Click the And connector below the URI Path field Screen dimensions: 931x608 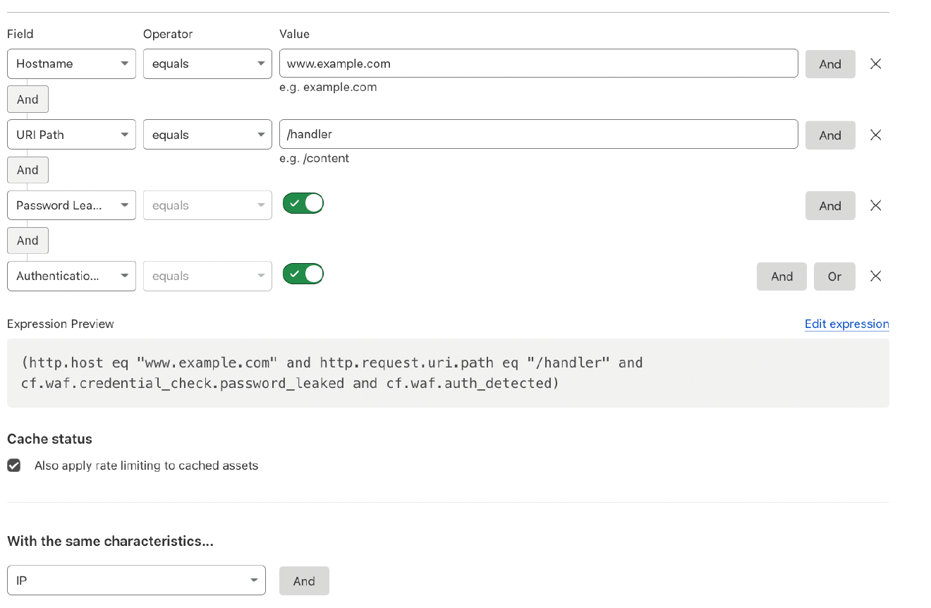click(x=28, y=170)
